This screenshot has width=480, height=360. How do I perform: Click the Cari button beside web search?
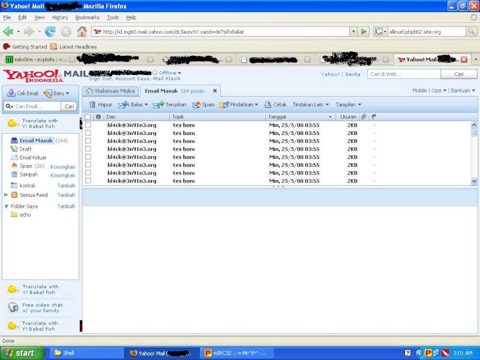[x=458, y=74]
